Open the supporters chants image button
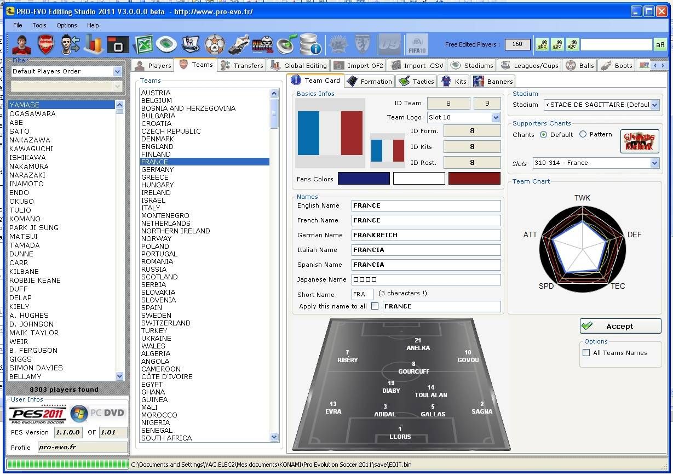 (639, 141)
